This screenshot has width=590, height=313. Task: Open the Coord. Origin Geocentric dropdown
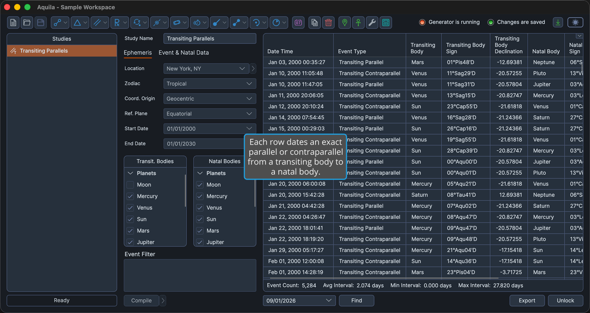pyautogui.click(x=209, y=99)
